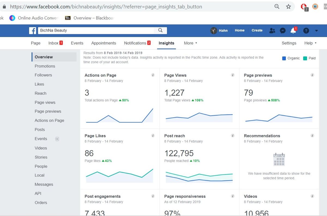The height and width of the screenshot is (216, 327).
Task: Open Followers insights in sidebar
Action: [43, 75]
